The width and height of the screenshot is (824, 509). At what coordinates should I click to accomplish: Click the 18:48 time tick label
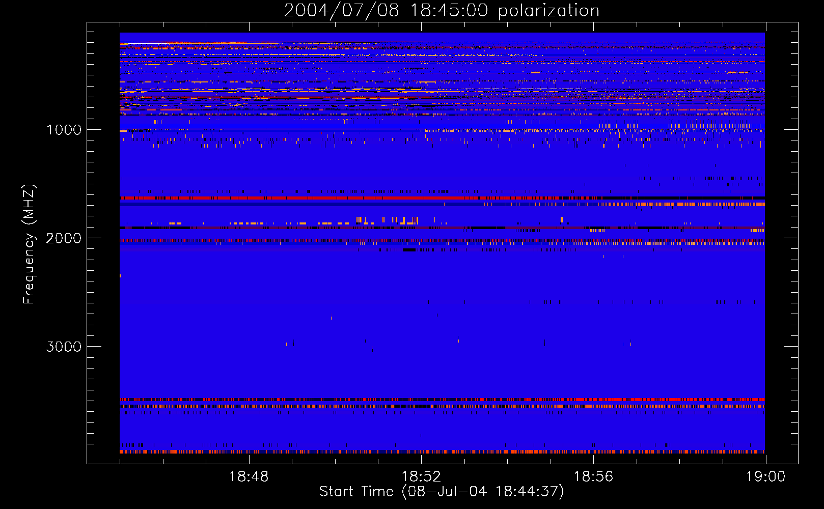(249, 477)
